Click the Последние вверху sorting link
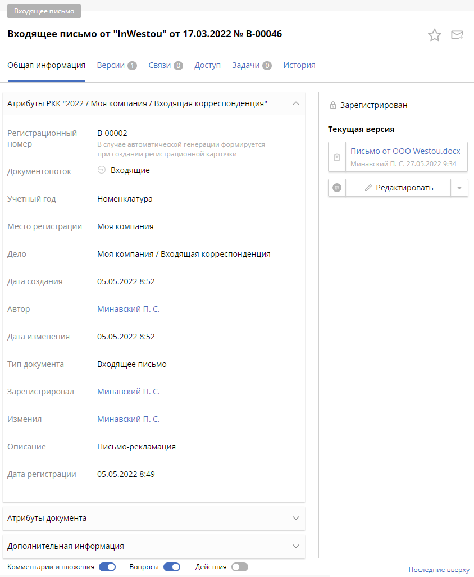474x577 pixels. (439, 569)
